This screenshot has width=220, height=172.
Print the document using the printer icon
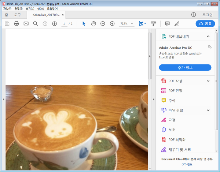click(x=16, y=23)
